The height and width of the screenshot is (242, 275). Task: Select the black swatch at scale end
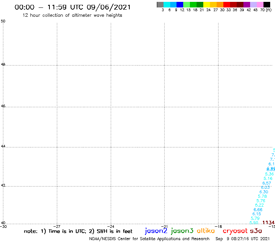(267, 4)
